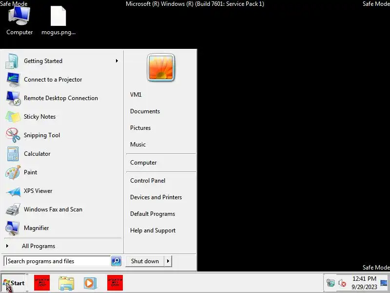Open the Calculator icon
This screenshot has width=390, height=293.
(x=13, y=154)
